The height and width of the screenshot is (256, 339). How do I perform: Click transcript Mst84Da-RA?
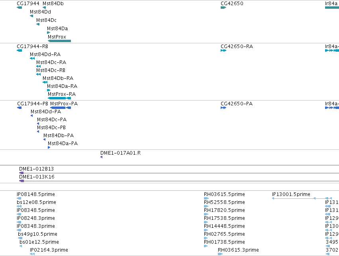tap(62, 86)
